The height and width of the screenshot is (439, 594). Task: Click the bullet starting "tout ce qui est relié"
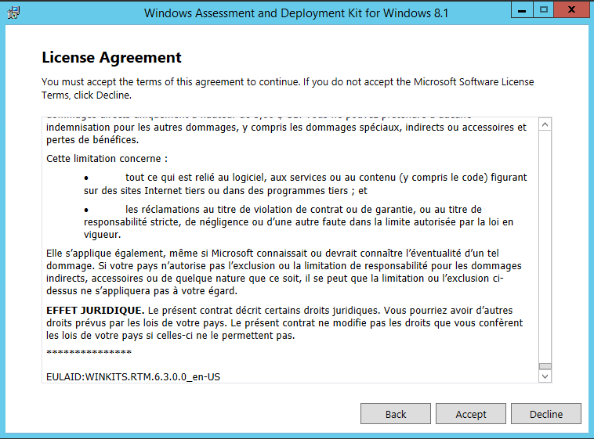[306, 184]
